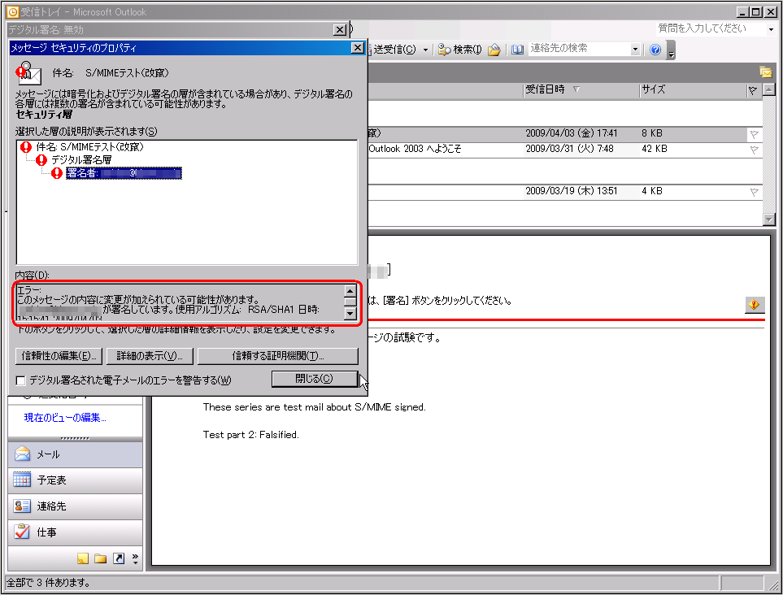
Task: Switch to メール navigation pane
Action: pyautogui.click(x=75, y=454)
